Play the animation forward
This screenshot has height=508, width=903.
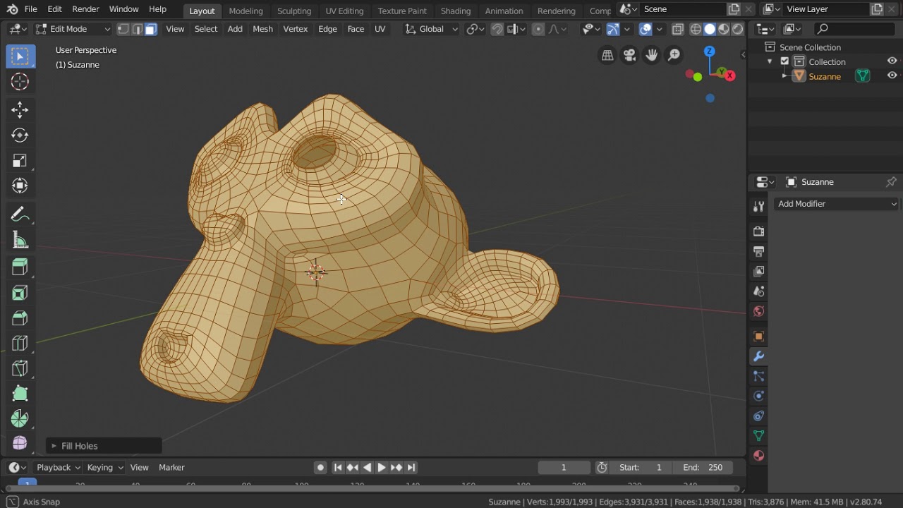382,467
